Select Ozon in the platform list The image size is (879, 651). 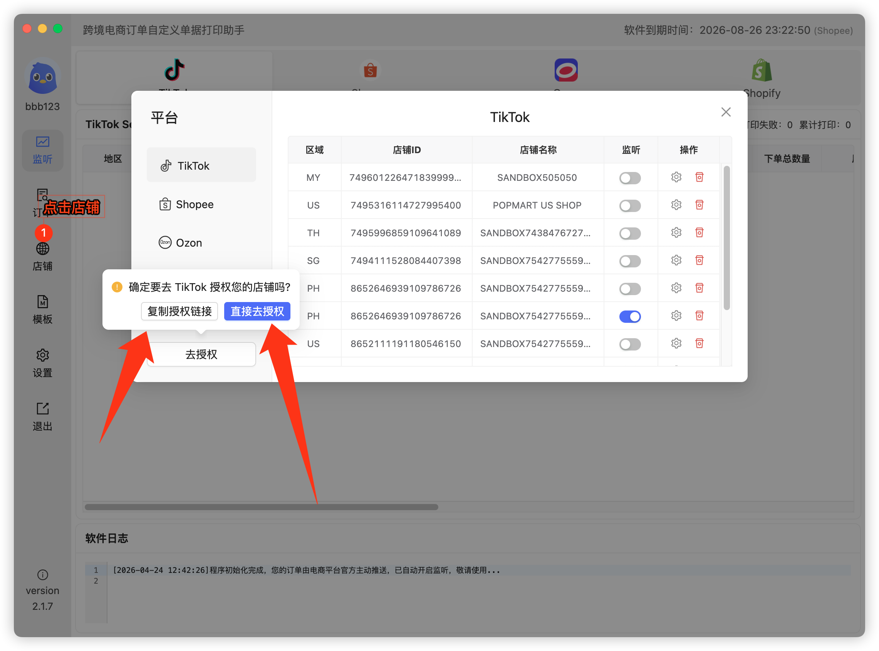pos(201,243)
